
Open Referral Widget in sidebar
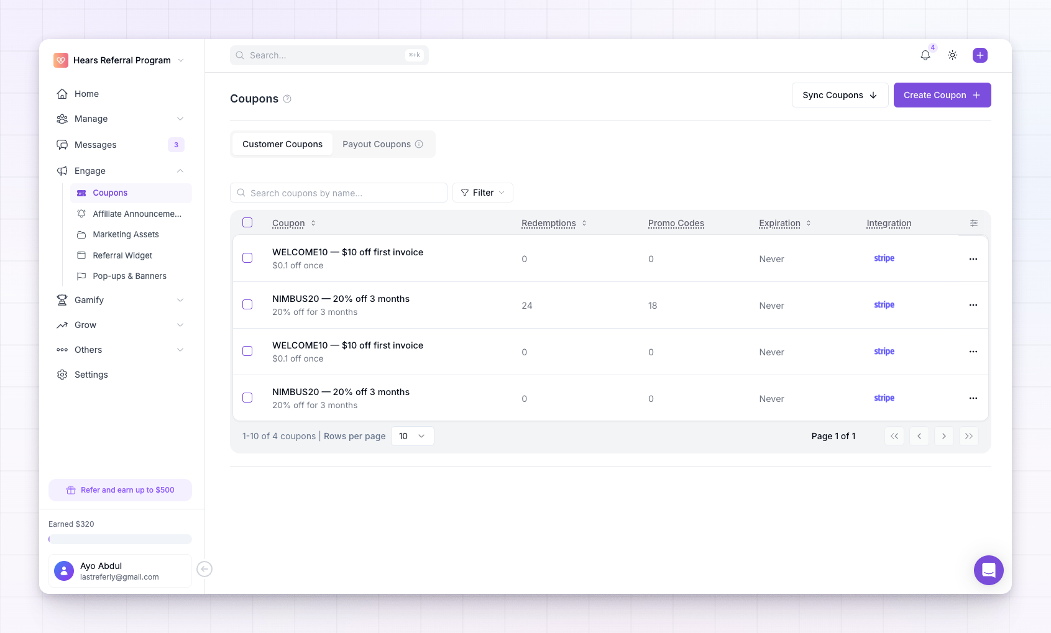click(x=131, y=255)
